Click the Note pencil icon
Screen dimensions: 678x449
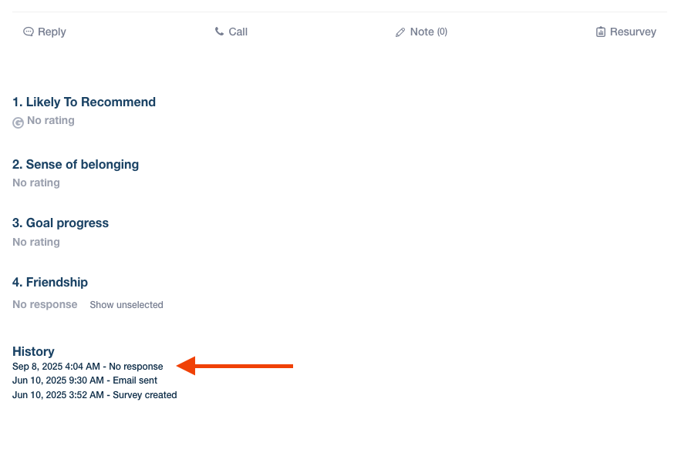[400, 32]
